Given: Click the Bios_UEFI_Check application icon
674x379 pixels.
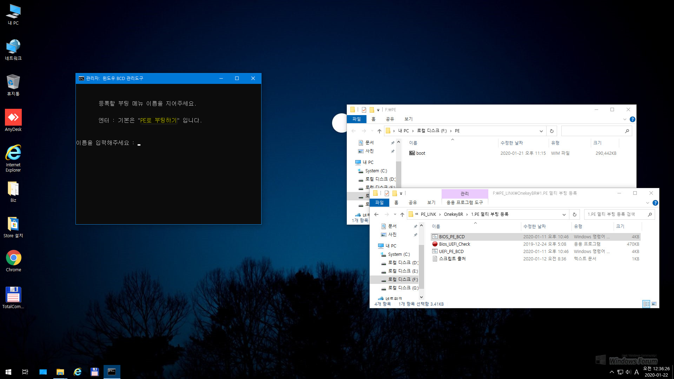Looking at the screenshot, I should pyautogui.click(x=434, y=244).
